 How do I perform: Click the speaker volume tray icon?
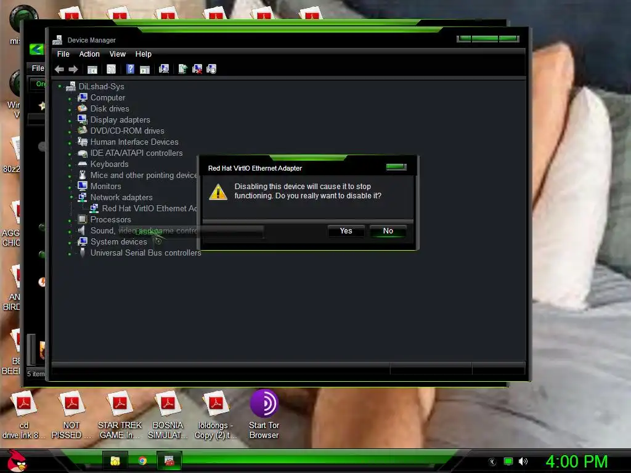coord(523,461)
